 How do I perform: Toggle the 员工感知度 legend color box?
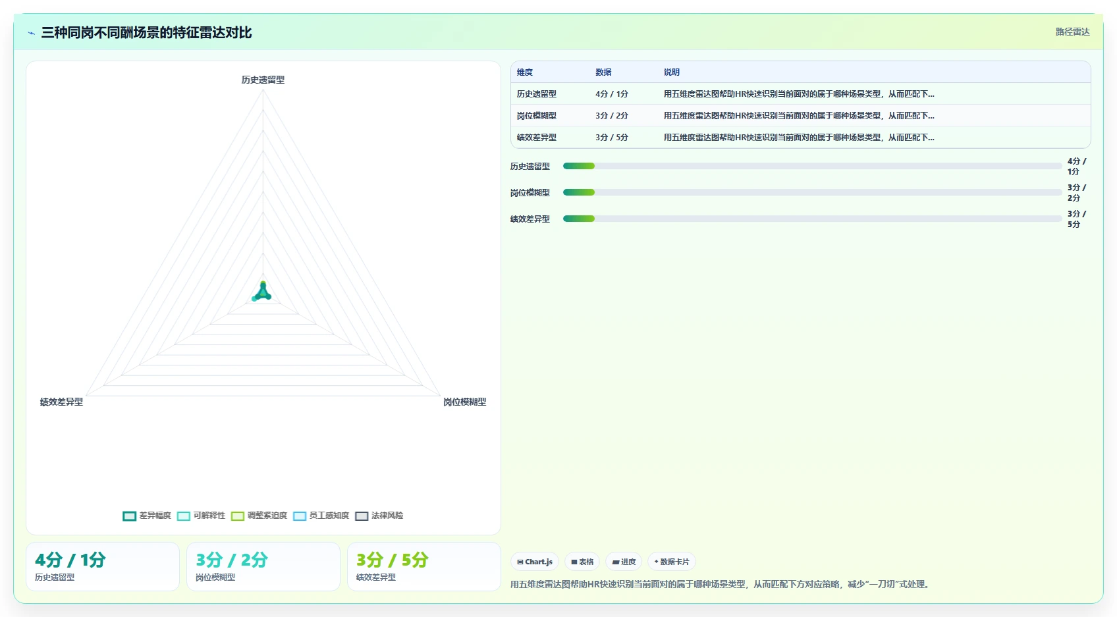click(x=300, y=516)
